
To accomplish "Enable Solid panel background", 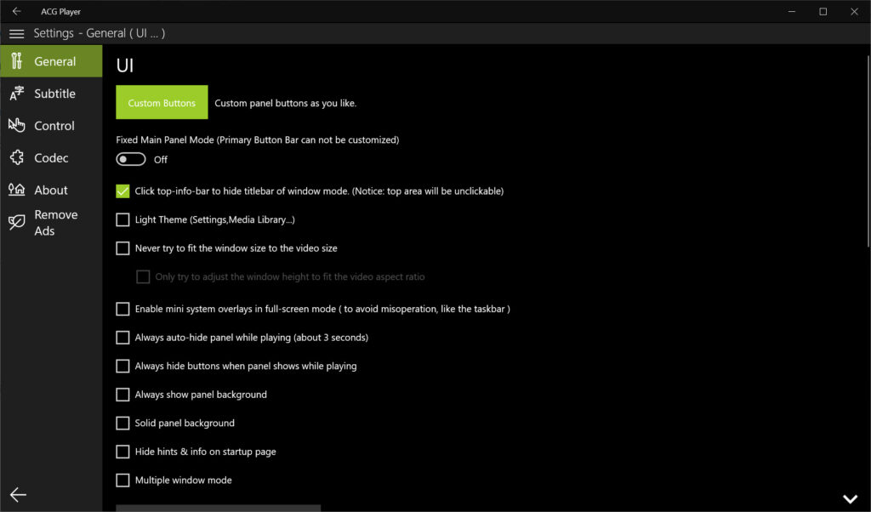I will coord(122,424).
